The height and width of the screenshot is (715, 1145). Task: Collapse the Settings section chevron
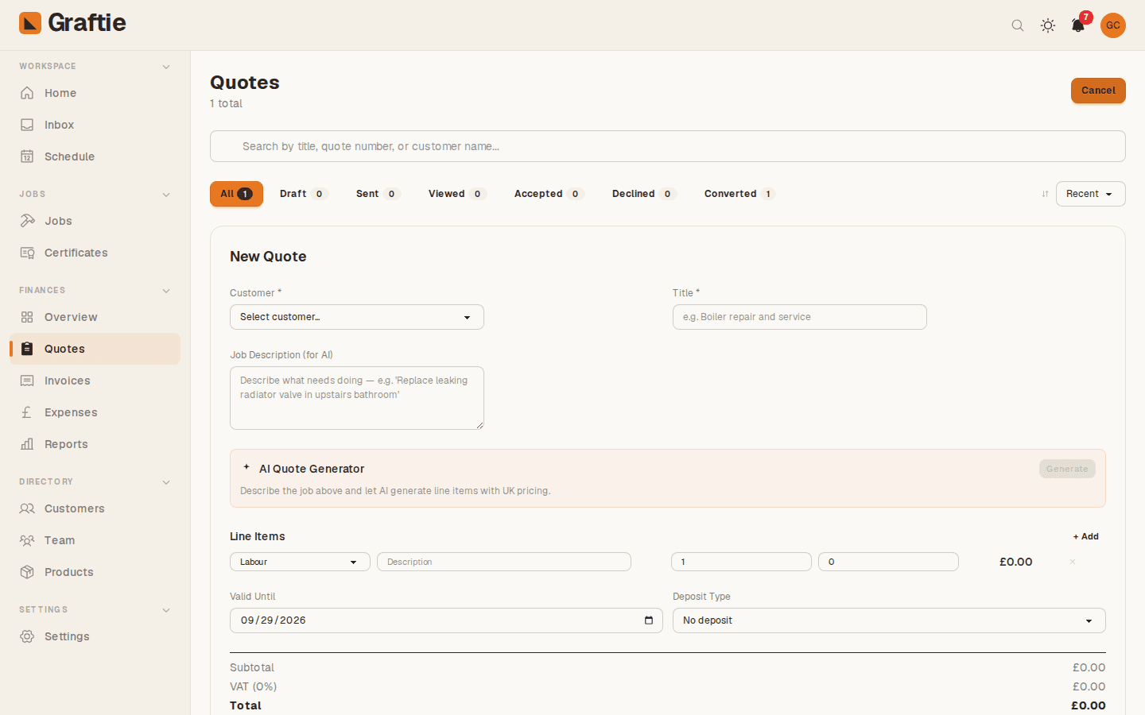pyautogui.click(x=166, y=610)
